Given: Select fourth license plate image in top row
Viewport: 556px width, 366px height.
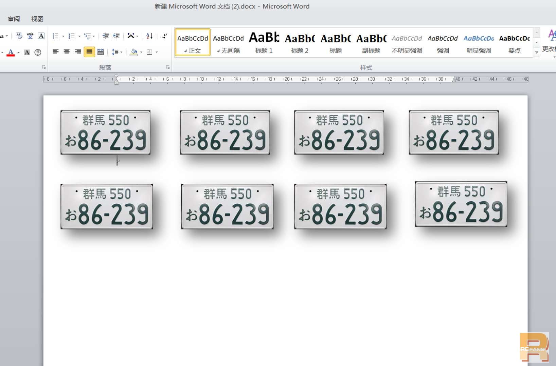Looking at the screenshot, I should [x=454, y=132].
